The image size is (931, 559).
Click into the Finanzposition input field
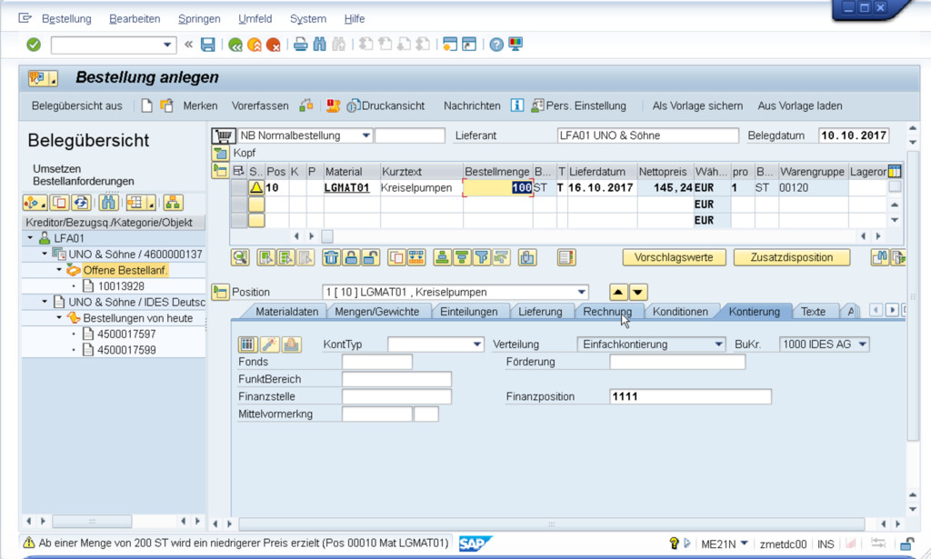(690, 396)
